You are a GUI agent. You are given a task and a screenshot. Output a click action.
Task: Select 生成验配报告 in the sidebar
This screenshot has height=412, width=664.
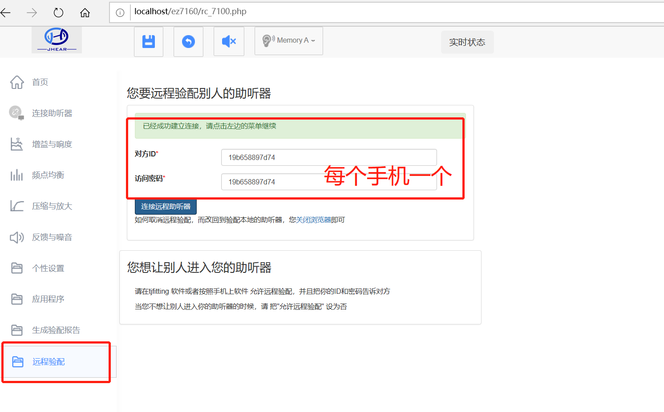56,330
